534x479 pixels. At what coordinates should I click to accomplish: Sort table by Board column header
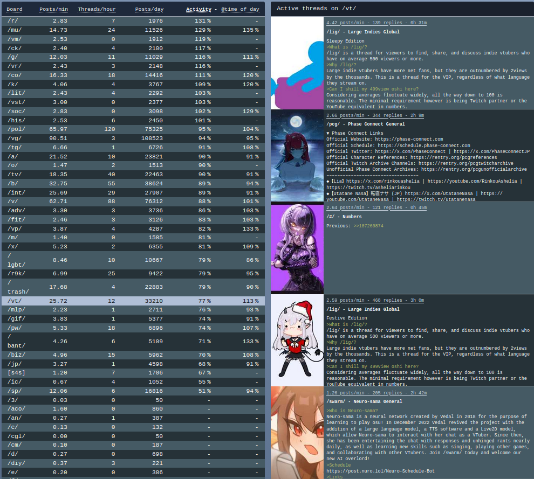15,9
